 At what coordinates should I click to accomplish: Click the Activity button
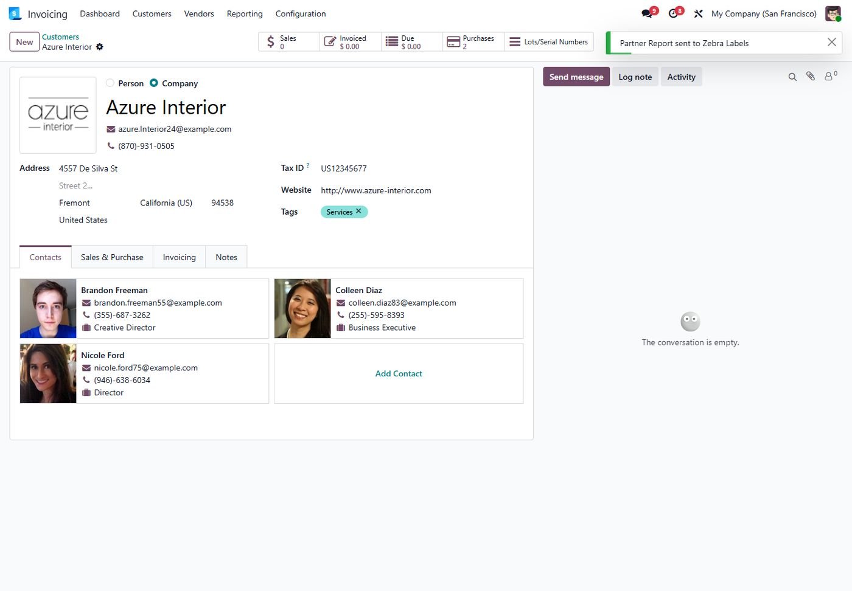pos(681,77)
